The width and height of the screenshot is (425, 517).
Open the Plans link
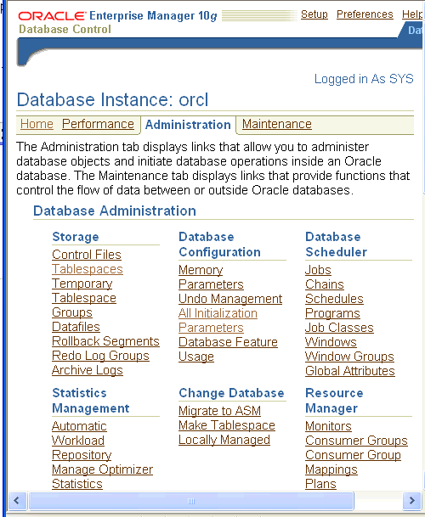click(x=320, y=485)
